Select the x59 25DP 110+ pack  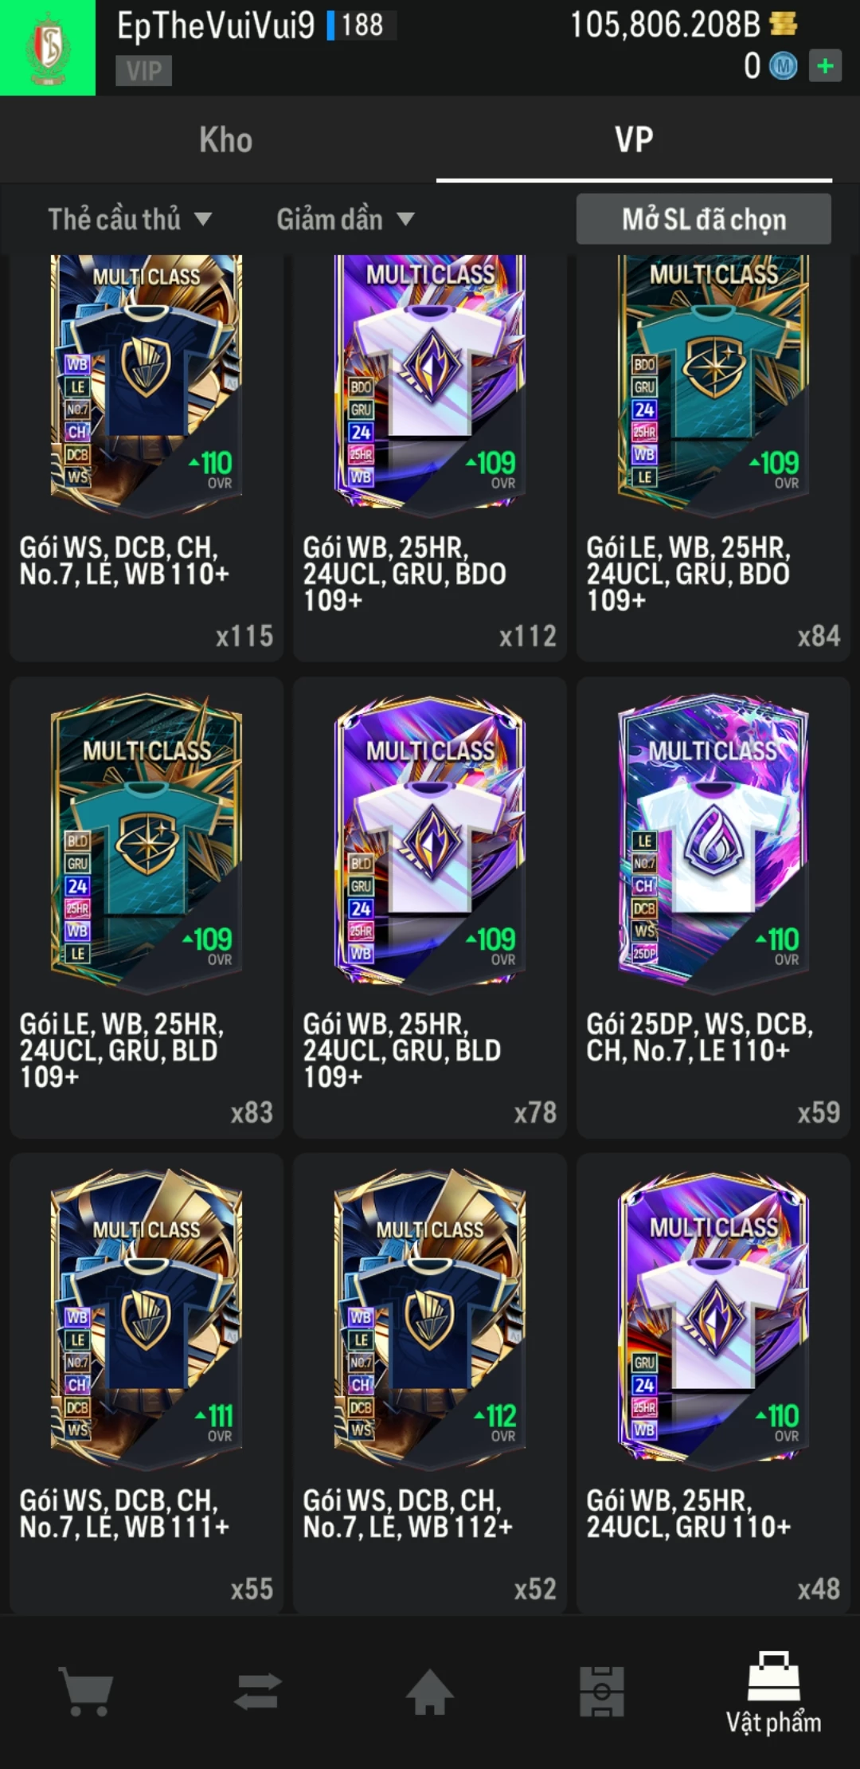pos(713,908)
